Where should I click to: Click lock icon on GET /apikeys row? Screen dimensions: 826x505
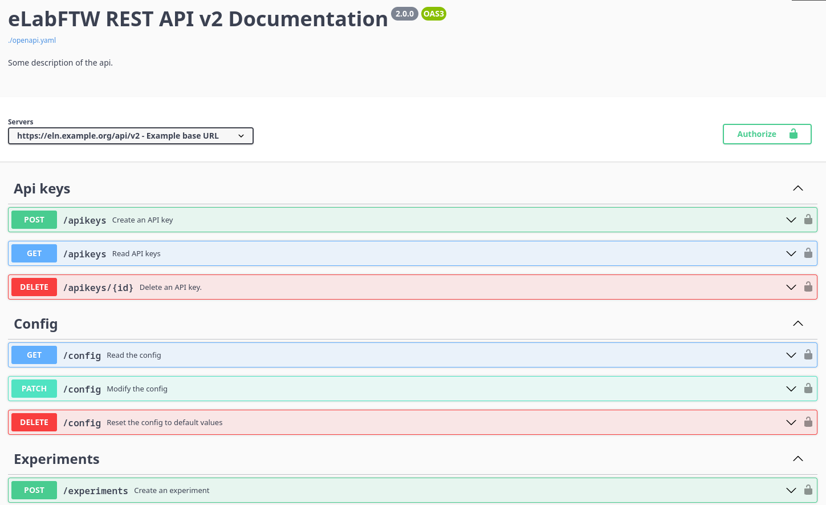tap(808, 253)
